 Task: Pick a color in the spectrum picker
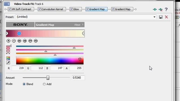coord(50,60)
